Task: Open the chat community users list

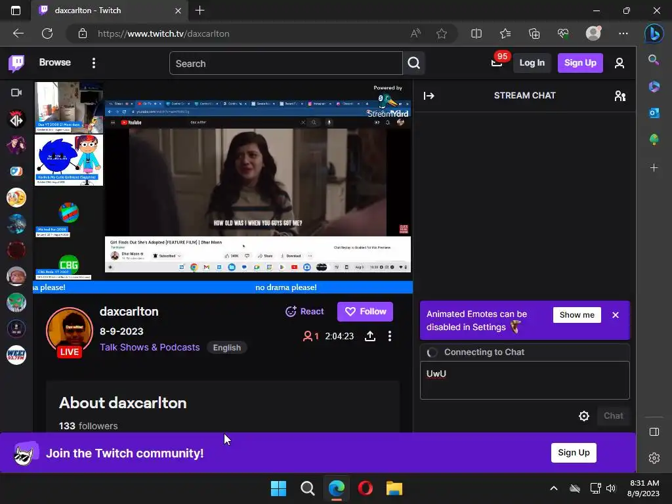Action: coord(619,96)
